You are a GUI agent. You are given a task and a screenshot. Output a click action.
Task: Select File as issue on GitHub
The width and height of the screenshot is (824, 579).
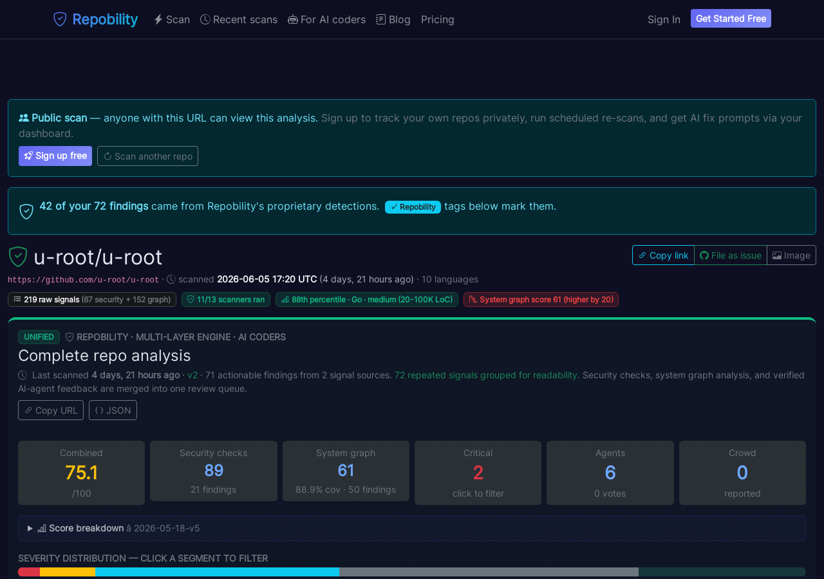(731, 255)
